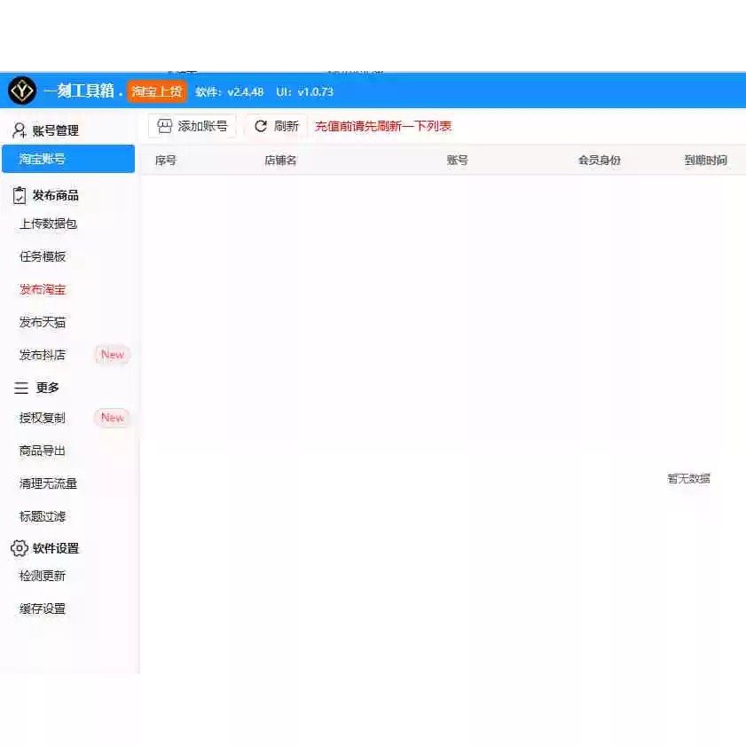Click the 软件设置 gear icon

click(x=19, y=548)
